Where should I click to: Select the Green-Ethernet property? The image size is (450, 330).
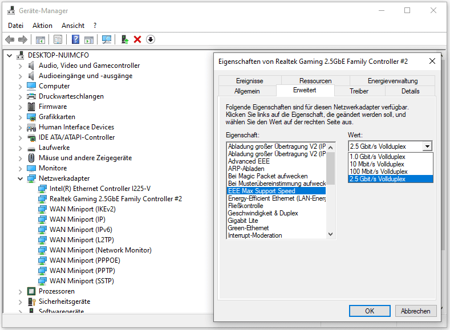pyautogui.click(x=277, y=228)
